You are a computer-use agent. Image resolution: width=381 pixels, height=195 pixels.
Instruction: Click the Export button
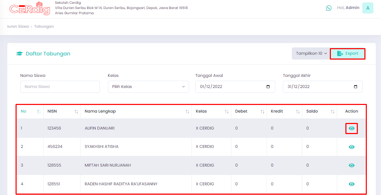coord(347,54)
